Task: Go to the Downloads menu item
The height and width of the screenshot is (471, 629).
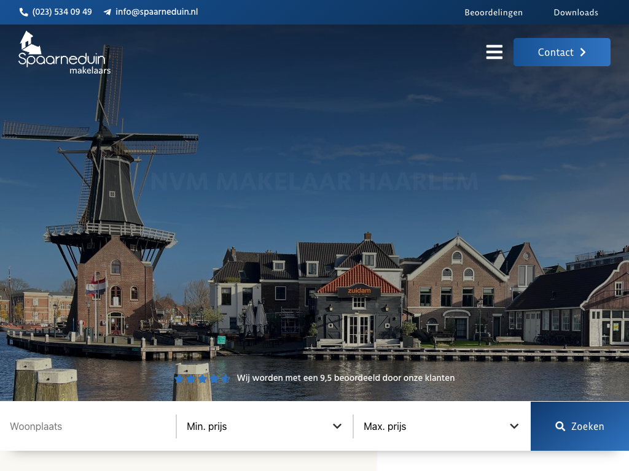Action: coord(576,12)
